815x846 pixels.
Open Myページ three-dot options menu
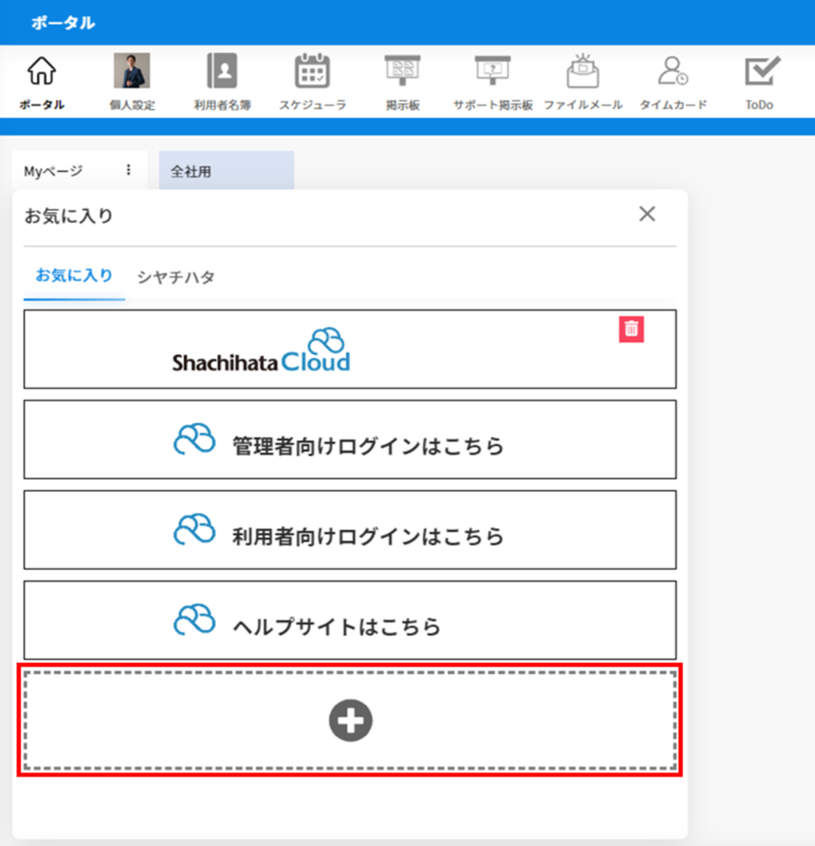click(x=128, y=170)
